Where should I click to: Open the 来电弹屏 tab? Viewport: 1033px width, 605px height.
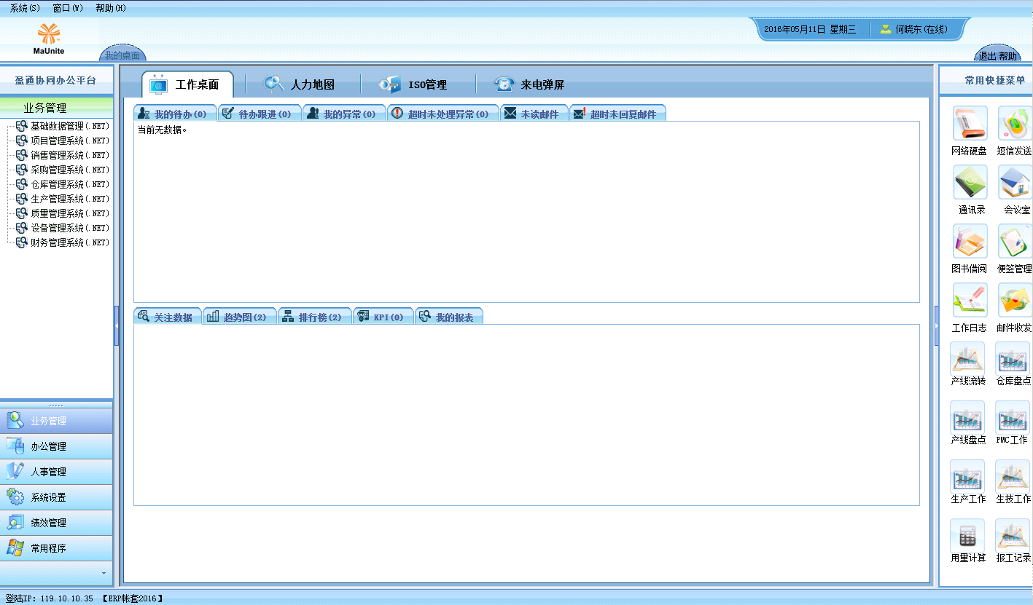point(529,84)
